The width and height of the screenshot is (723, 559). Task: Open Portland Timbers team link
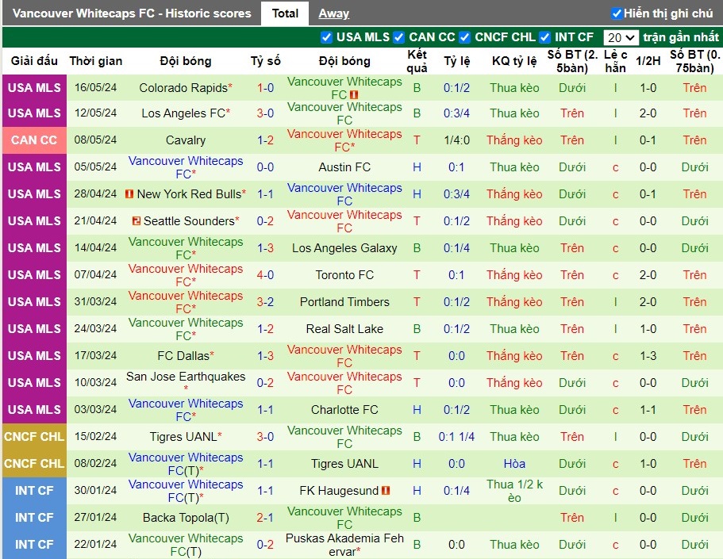point(344,302)
